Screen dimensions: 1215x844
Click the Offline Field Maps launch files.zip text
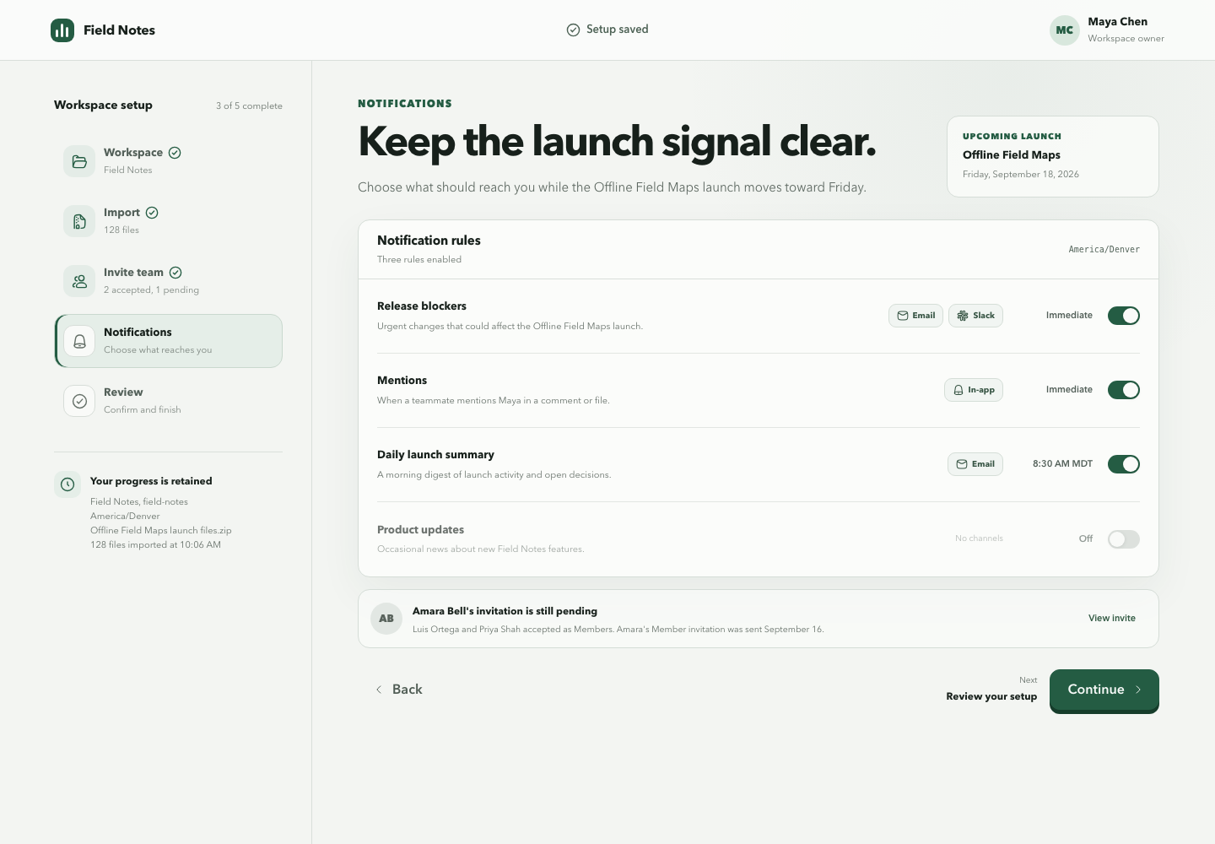(x=161, y=531)
